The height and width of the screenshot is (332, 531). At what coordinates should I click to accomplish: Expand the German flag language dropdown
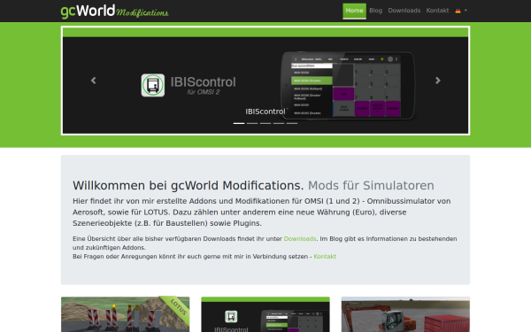pyautogui.click(x=461, y=11)
